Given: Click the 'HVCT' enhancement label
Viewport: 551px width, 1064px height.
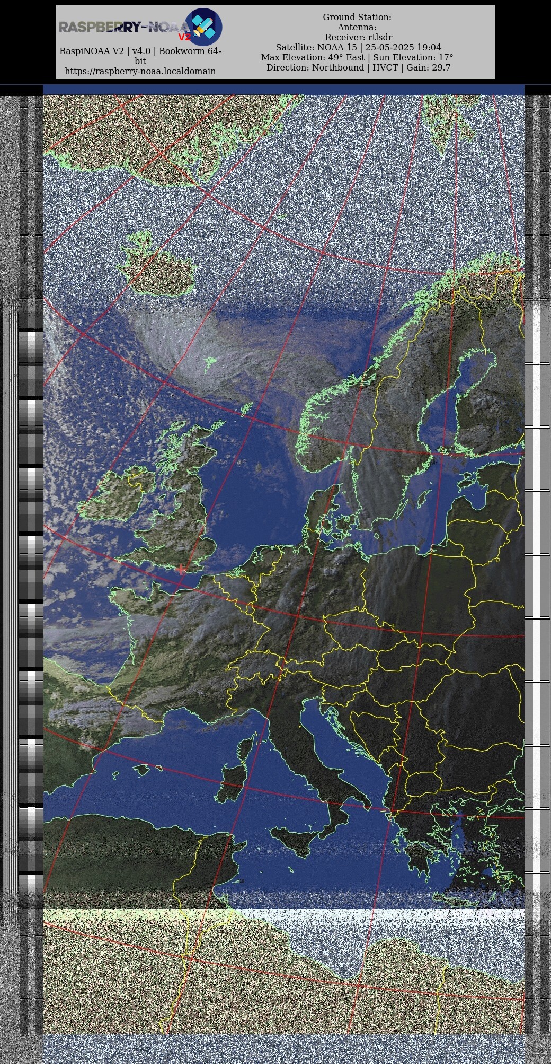Looking at the screenshot, I should (385, 68).
